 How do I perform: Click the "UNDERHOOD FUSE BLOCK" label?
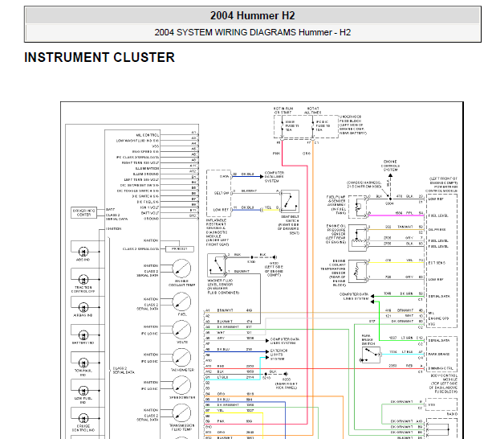[x=351, y=119]
